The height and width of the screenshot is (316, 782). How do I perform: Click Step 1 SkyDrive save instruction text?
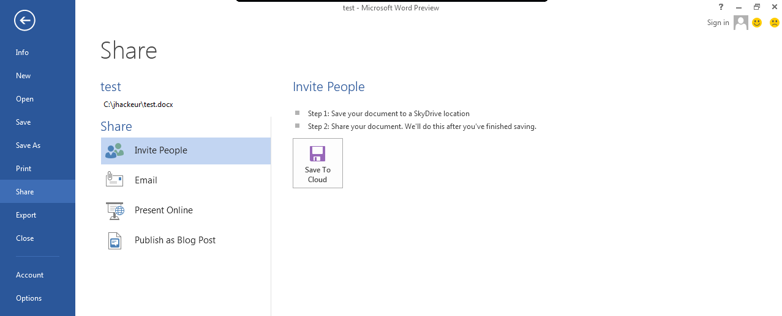point(389,114)
